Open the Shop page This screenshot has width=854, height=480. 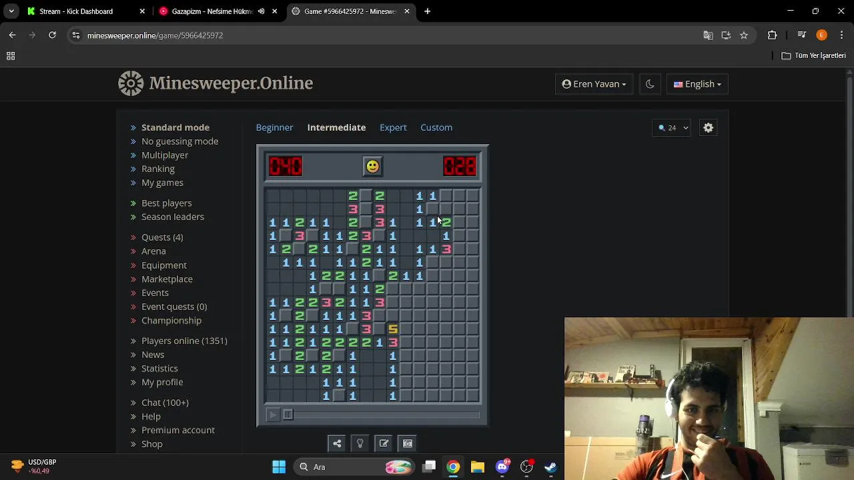click(151, 444)
